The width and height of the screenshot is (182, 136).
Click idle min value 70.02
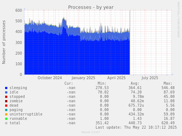pyautogui.click(x=103, y=92)
